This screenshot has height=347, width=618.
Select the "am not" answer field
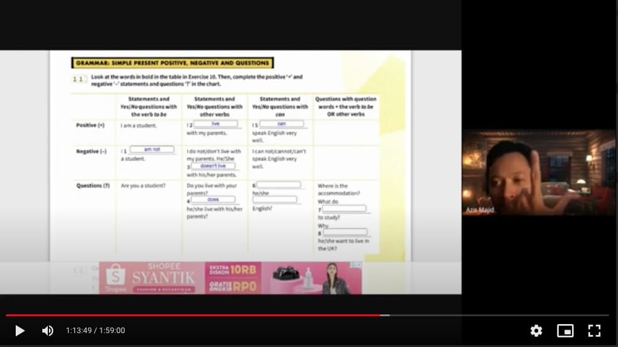tap(152, 149)
